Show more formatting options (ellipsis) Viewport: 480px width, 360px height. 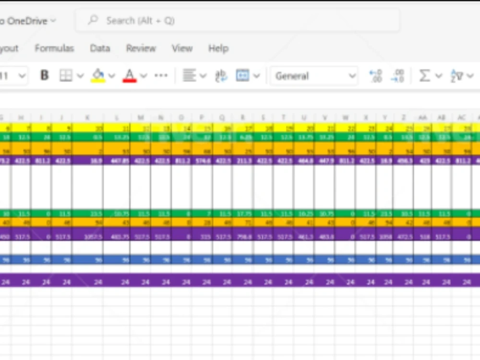pos(161,75)
